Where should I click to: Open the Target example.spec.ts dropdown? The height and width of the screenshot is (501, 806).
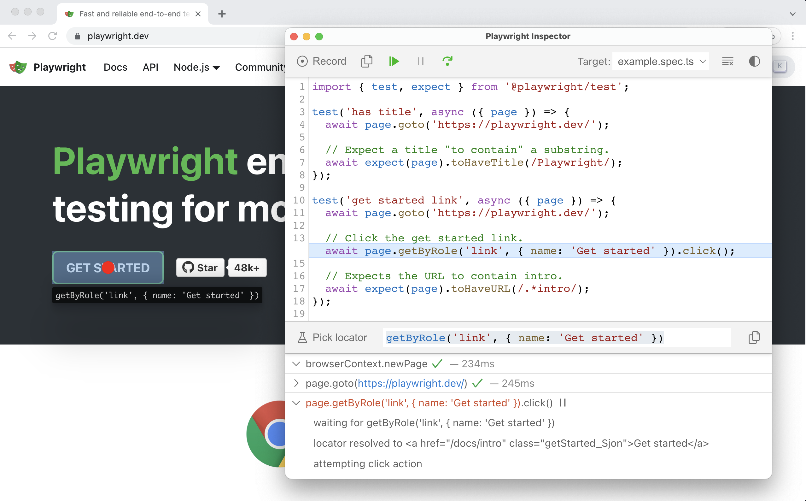tap(661, 61)
